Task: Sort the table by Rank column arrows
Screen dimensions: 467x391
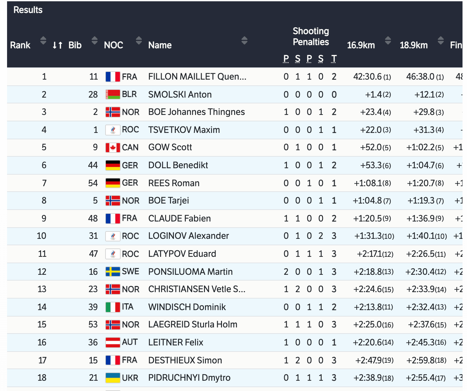Action: pyautogui.click(x=43, y=41)
